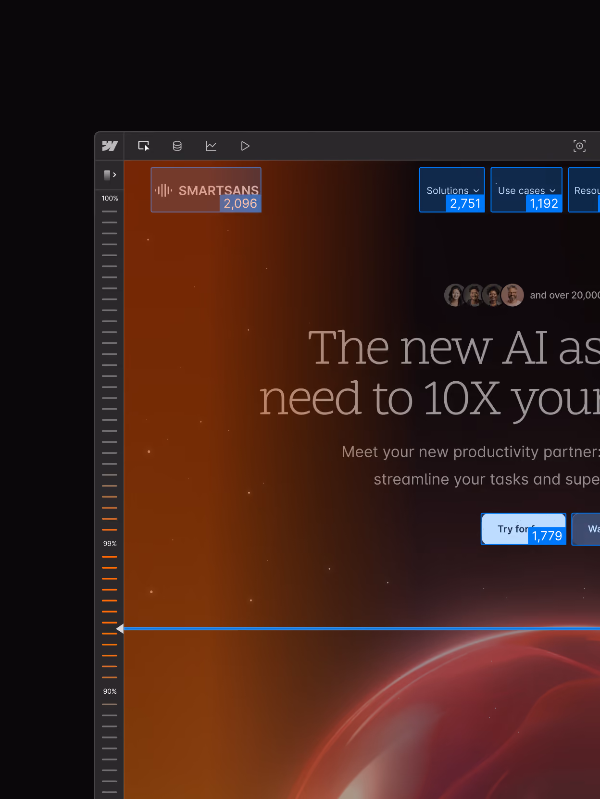Screen dimensions: 600x799
Task: Click the Try for free button
Action: coord(524,529)
